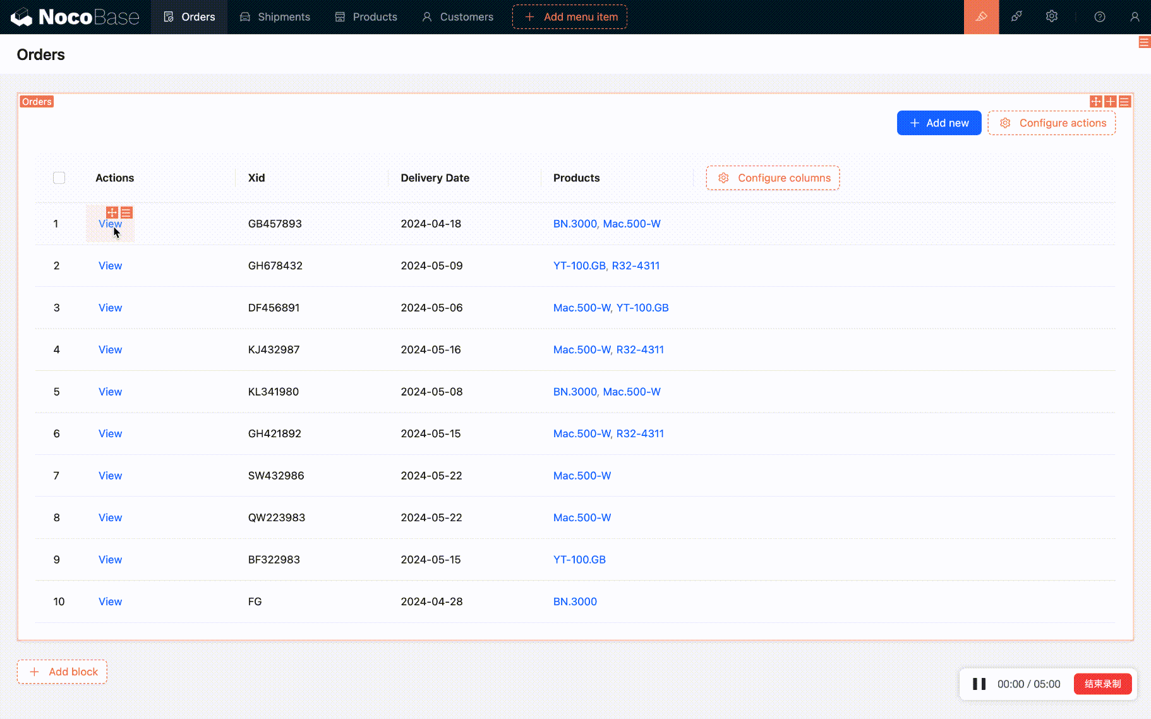Open the plugin manager plug icon
1151x719 pixels.
click(x=1016, y=17)
